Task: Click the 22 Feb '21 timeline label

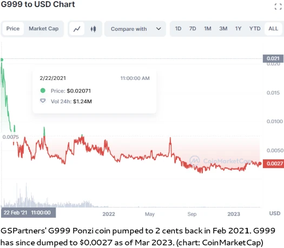Action: [x=28, y=212]
